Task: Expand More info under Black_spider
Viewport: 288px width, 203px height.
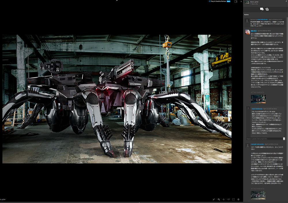Action: [x=254, y=4]
